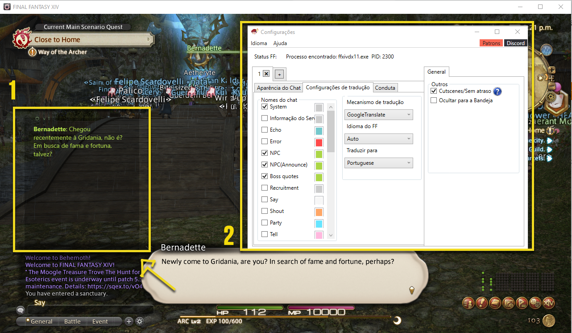Click the chat log settings gear icon
The image size is (572, 333).
140,321
